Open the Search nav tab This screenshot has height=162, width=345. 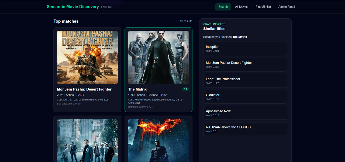(x=223, y=7)
